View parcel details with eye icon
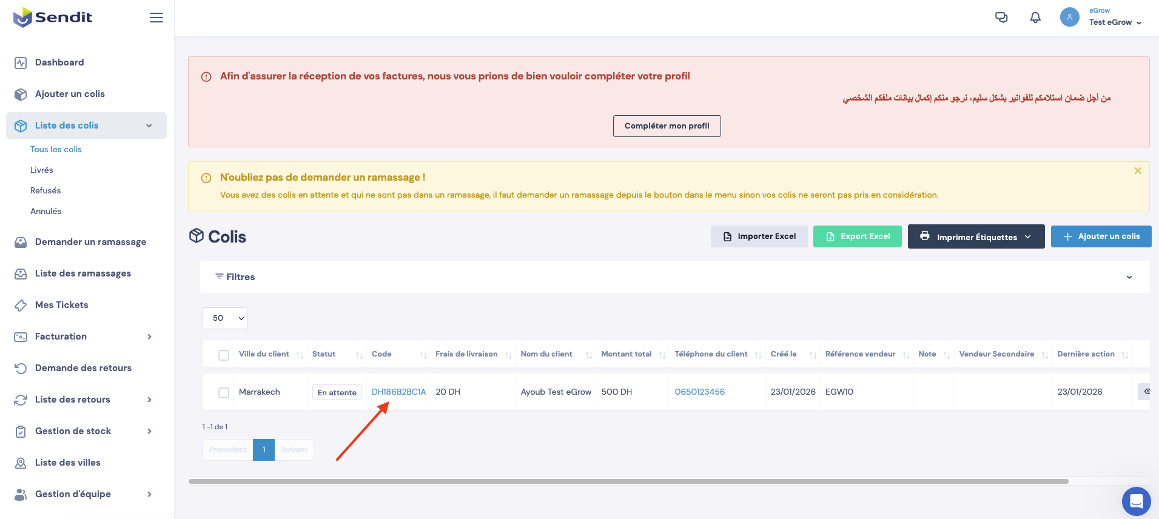The height and width of the screenshot is (519, 1159). (x=1146, y=392)
